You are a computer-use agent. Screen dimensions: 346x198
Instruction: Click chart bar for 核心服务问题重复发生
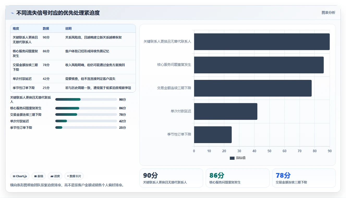coord(259,65)
